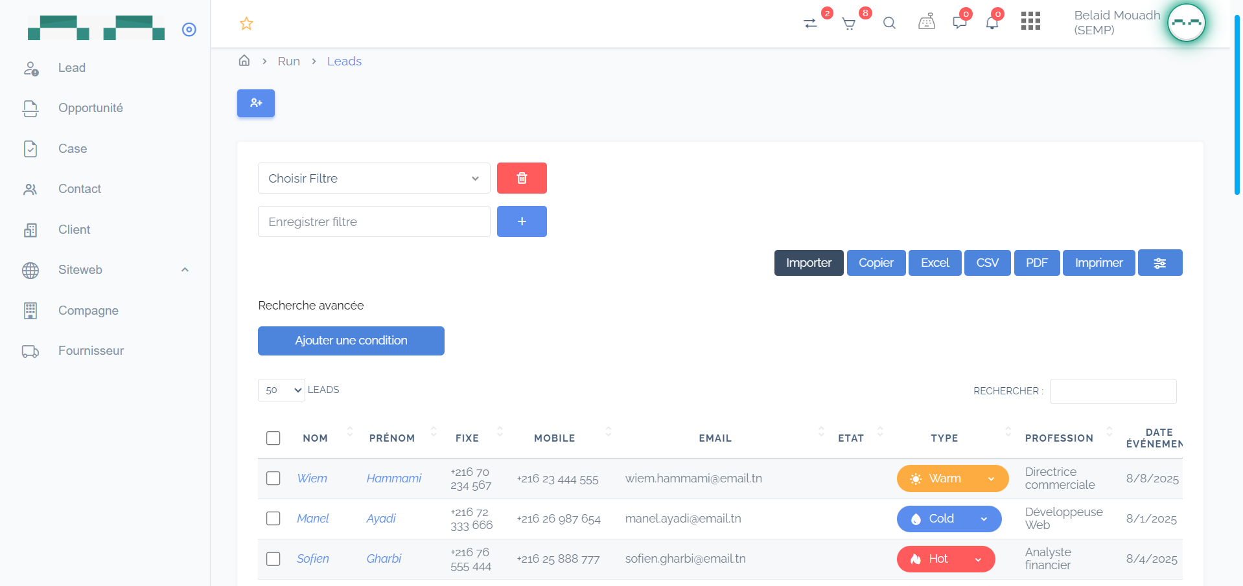Open column settings sliders button
This screenshot has height=586, width=1243.
[x=1160, y=263]
